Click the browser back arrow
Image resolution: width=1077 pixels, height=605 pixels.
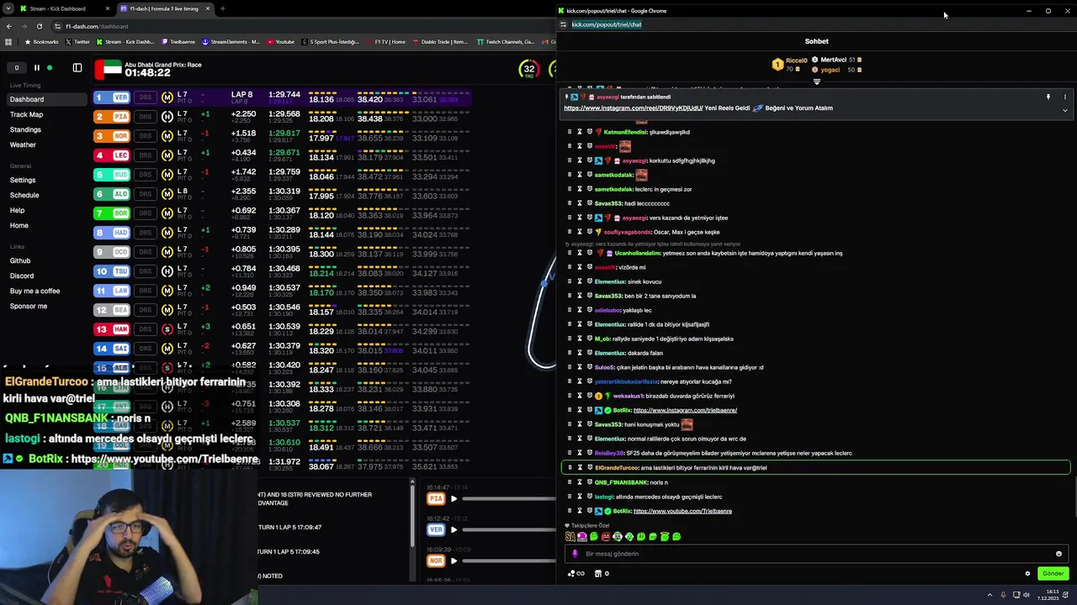coord(8,26)
